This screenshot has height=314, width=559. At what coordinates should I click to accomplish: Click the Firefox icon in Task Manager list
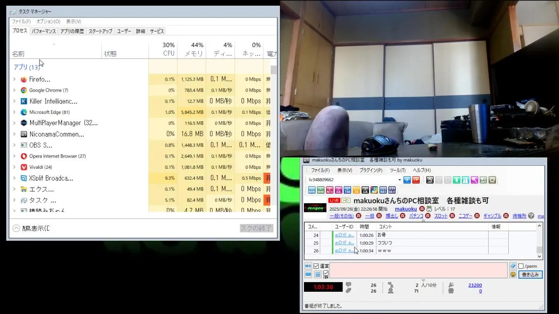pos(24,79)
